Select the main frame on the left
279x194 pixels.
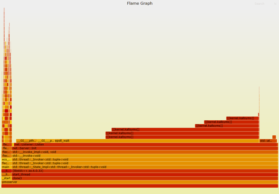point(5,167)
